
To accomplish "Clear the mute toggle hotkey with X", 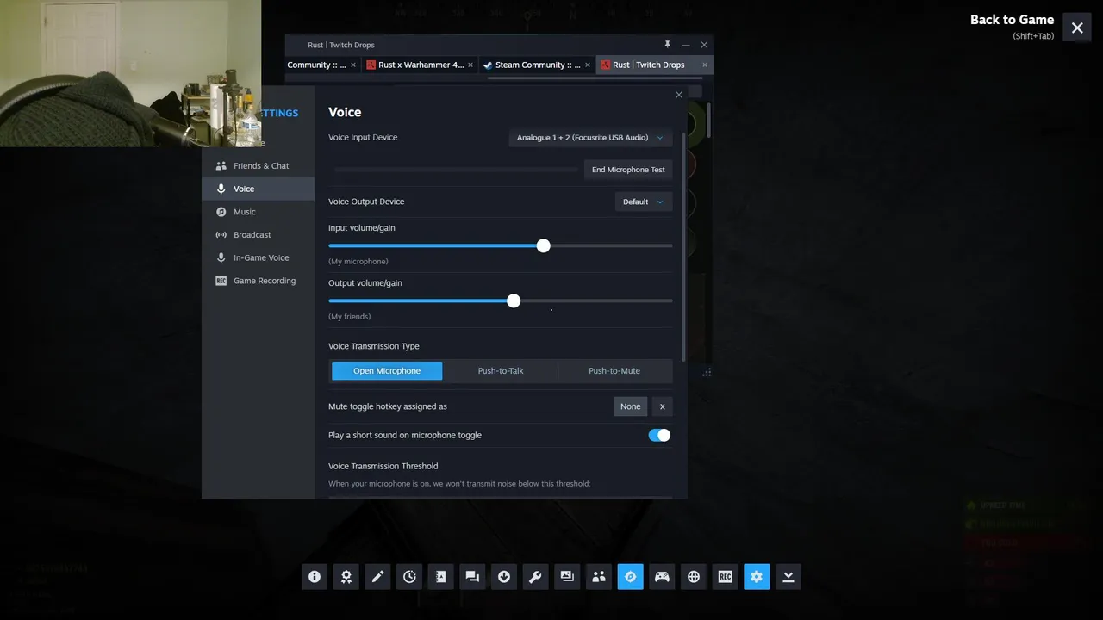I will pos(662,406).
